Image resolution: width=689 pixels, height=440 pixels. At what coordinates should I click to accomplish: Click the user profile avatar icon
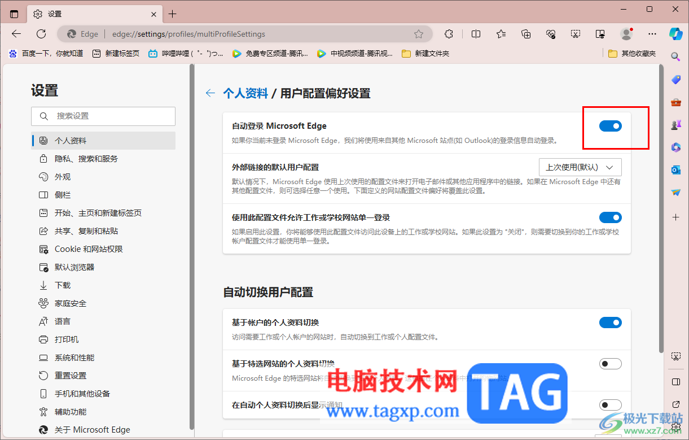tap(626, 34)
